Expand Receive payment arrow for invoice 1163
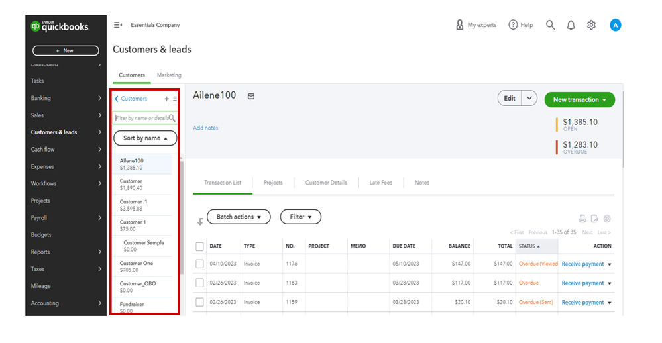662x343 pixels. click(x=609, y=283)
